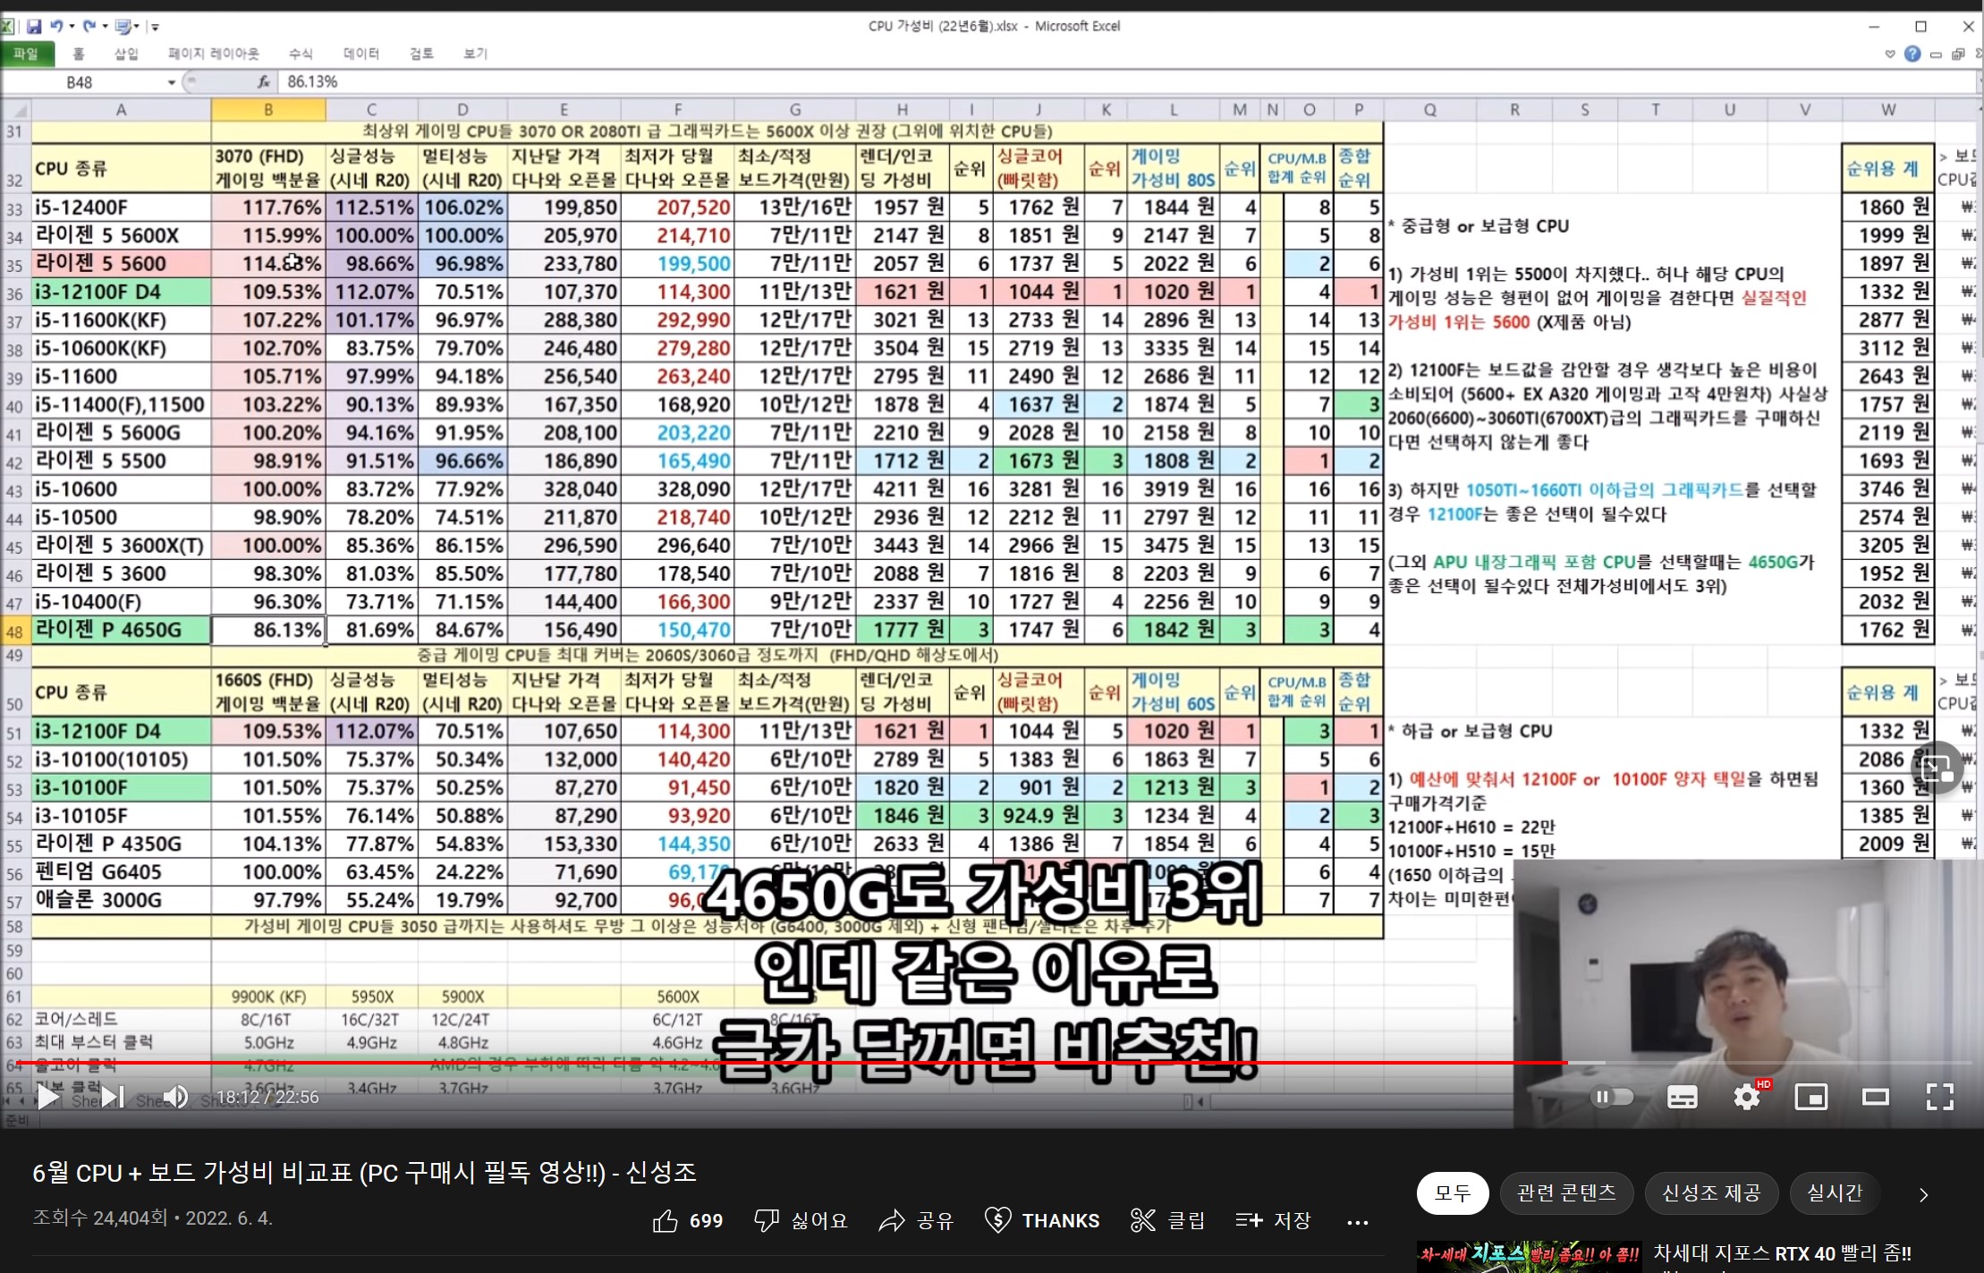Screen dimensions: 1984x1273
Task: Toggle the autoplay switch
Action: tap(1612, 1097)
